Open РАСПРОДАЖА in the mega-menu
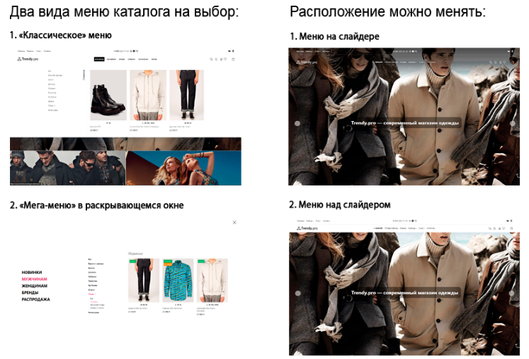Image resolution: width=529 pixels, height=359 pixels. coord(35,300)
